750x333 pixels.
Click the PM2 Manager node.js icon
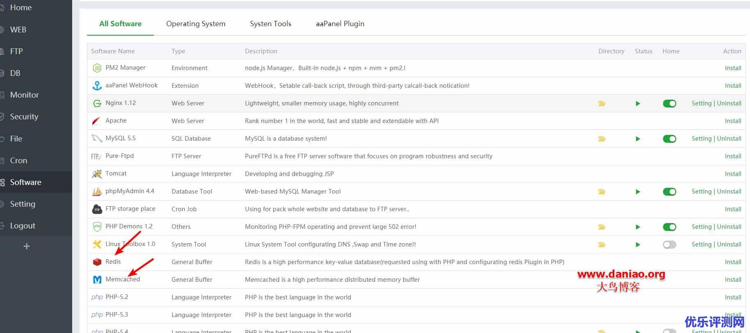[97, 68]
